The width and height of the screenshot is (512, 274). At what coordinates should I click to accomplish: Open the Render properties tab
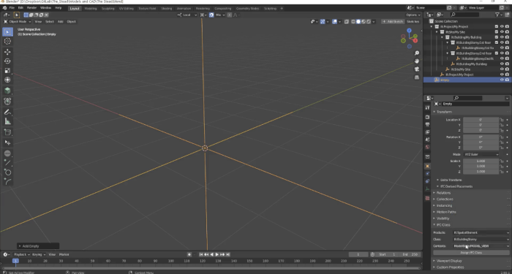(427, 117)
